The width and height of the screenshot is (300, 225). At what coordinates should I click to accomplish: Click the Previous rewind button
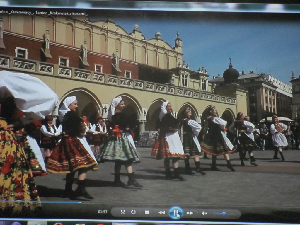click(161, 213)
